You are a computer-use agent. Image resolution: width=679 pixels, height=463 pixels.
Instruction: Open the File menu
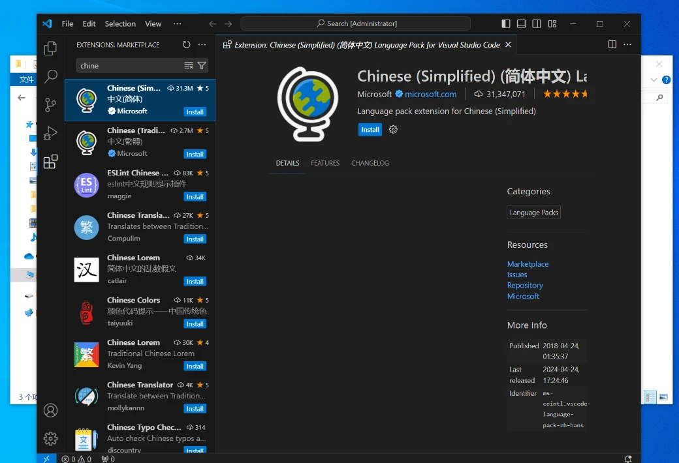pos(67,23)
